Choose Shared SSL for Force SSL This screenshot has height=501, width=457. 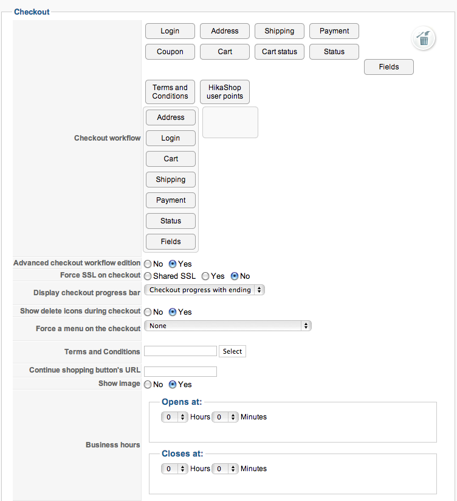148,276
